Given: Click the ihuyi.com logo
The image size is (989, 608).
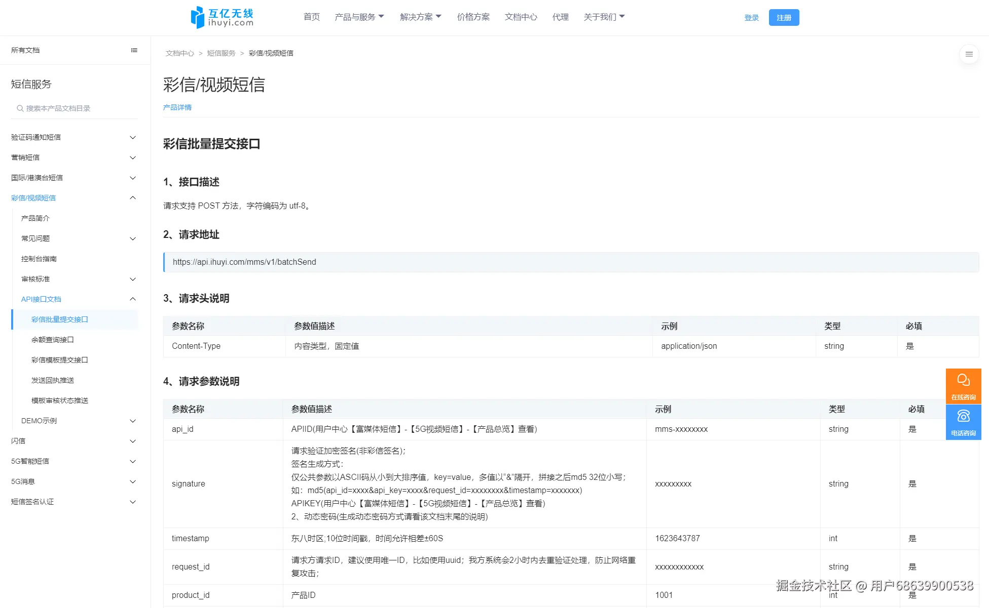Looking at the screenshot, I should point(222,17).
